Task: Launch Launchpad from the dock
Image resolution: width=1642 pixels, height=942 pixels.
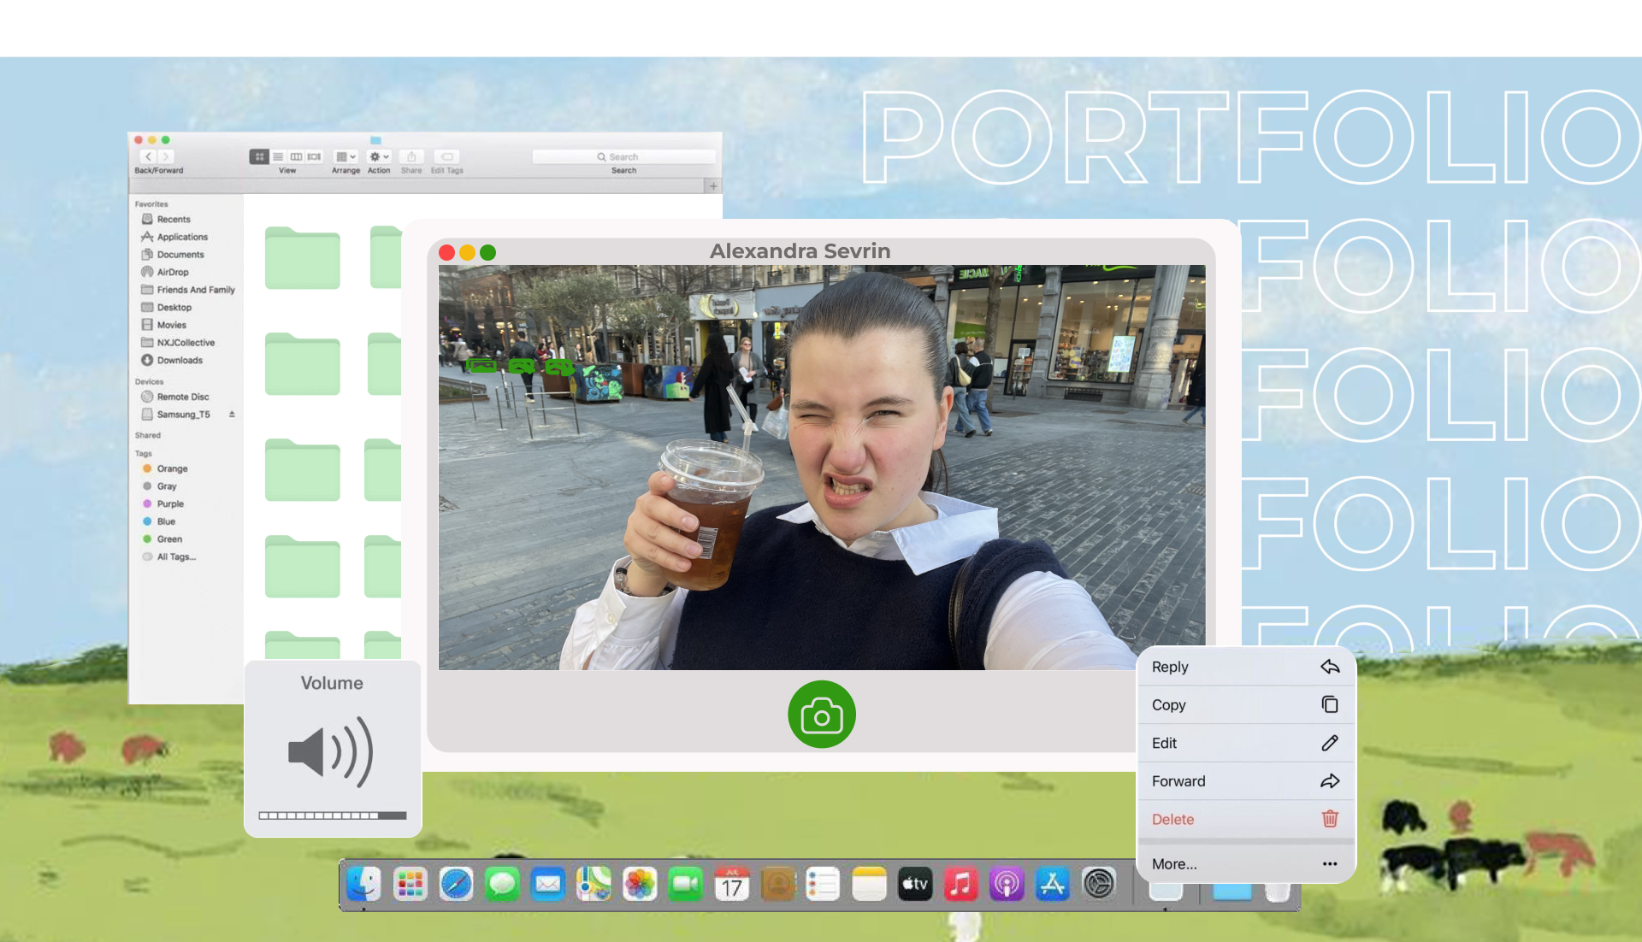Action: [x=410, y=884]
